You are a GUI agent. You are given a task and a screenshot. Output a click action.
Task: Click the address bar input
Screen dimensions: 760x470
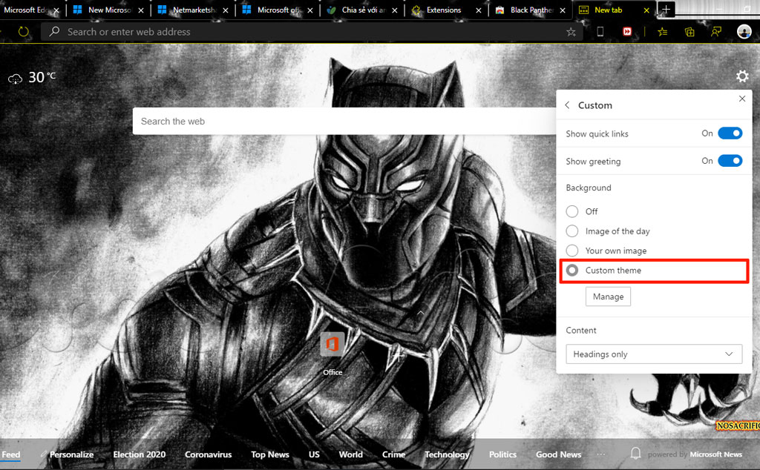(x=310, y=32)
